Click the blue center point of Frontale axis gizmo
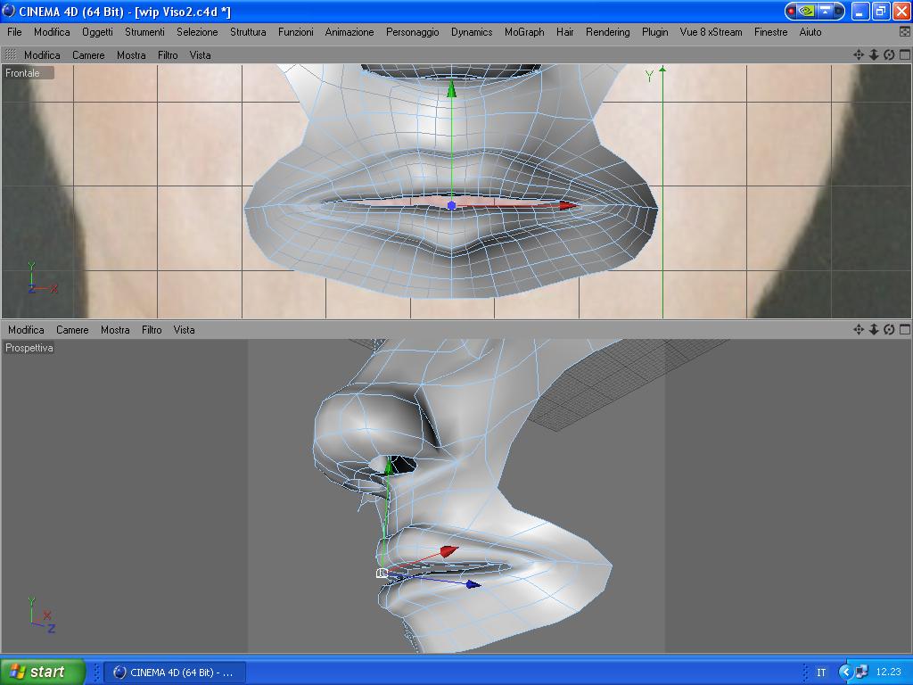The height and width of the screenshot is (685, 913). point(451,206)
